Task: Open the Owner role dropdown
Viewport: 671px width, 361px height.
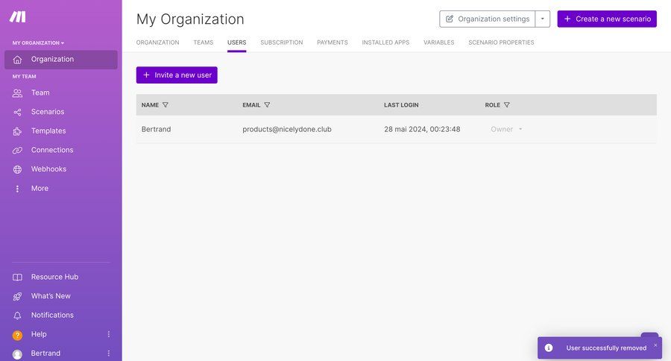Action: pos(507,129)
